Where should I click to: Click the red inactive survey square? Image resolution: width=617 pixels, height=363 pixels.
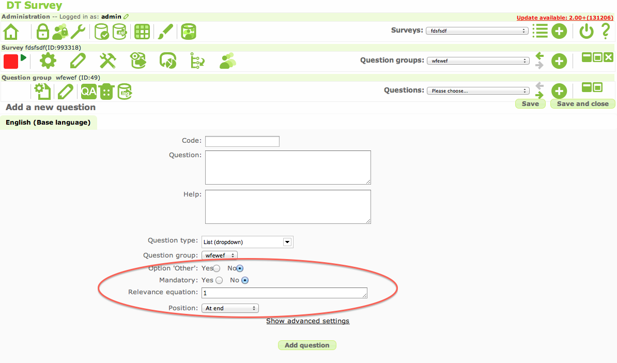point(11,62)
